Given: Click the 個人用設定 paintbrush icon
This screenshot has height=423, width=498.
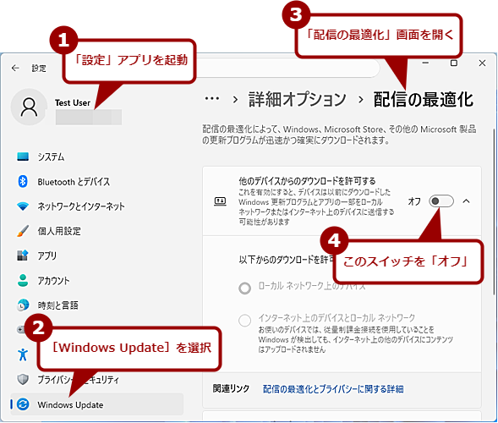Looking at the screenshot, I should pos(23,231).
